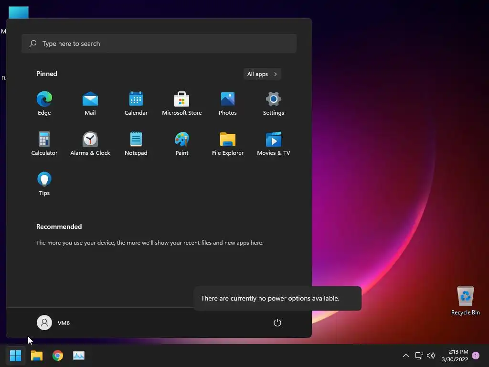Viewport: 489px width, 367px height.
Task: Click the Pinned section heading
Action: point(46,74)
